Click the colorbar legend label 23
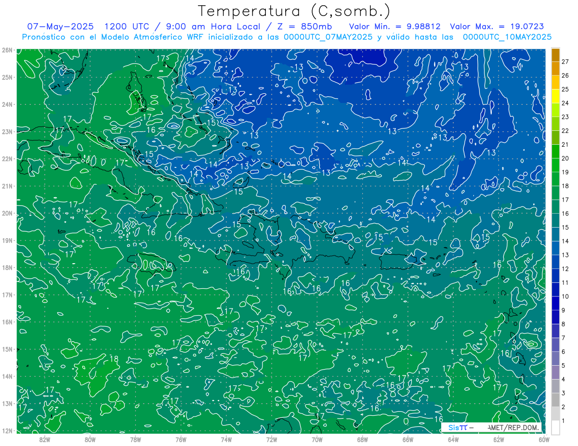578x446 pixels. pos(565,117)
